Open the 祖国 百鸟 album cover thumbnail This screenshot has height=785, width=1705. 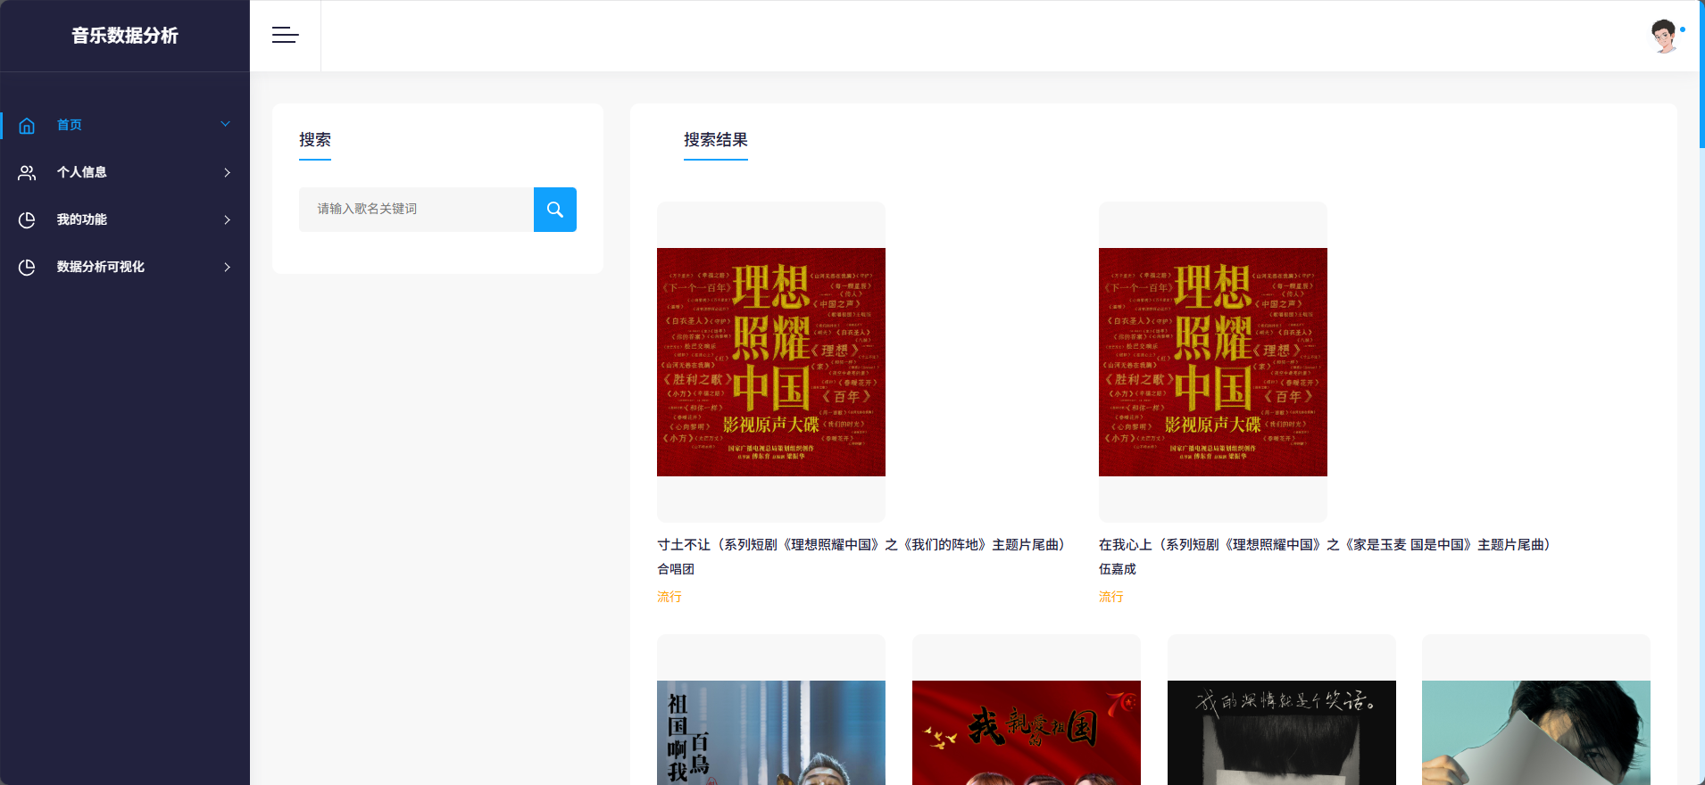point(771,732)
